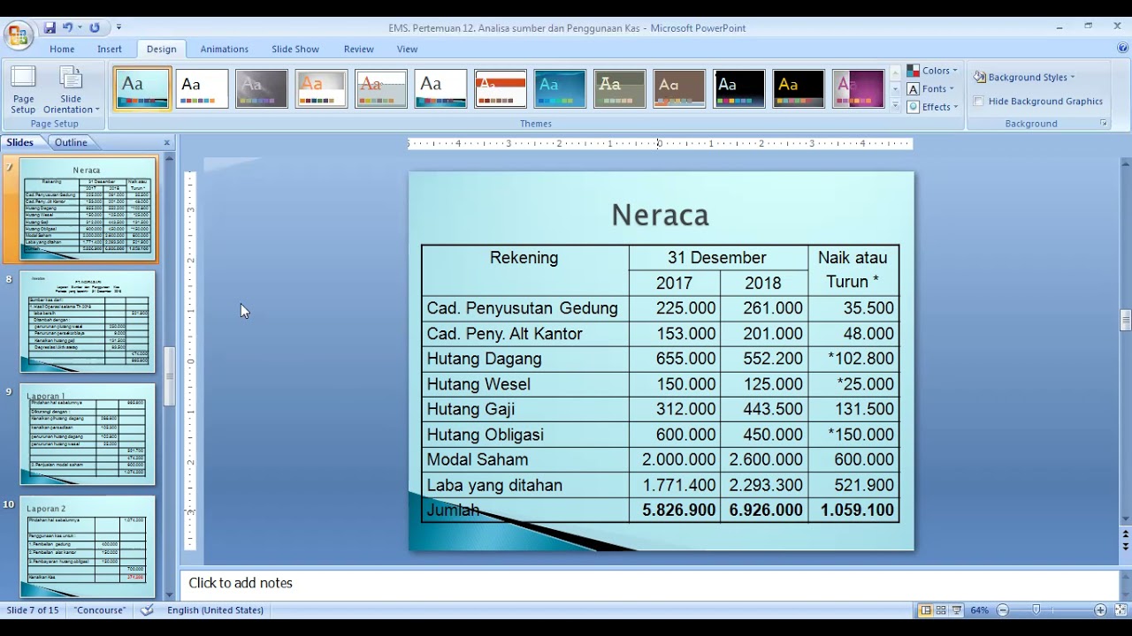Screen dimensions: 1132x636
Task: Click the Neraca slide title
Action: (x=660, y=215)
